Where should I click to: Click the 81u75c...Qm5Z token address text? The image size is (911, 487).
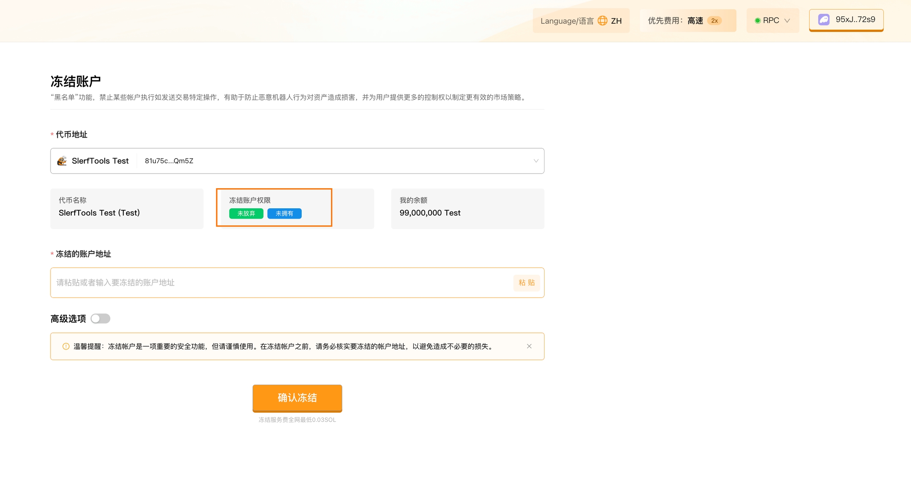[x=169, y=161]
